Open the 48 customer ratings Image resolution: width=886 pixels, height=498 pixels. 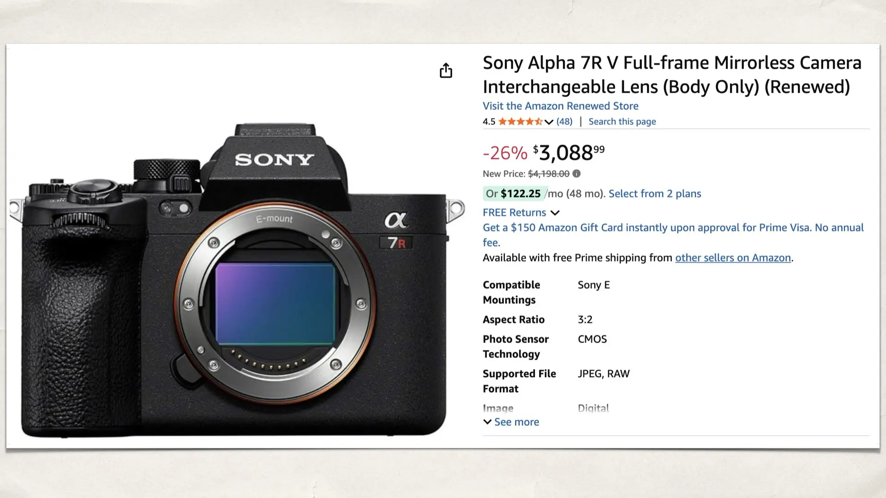click(564, 121)
